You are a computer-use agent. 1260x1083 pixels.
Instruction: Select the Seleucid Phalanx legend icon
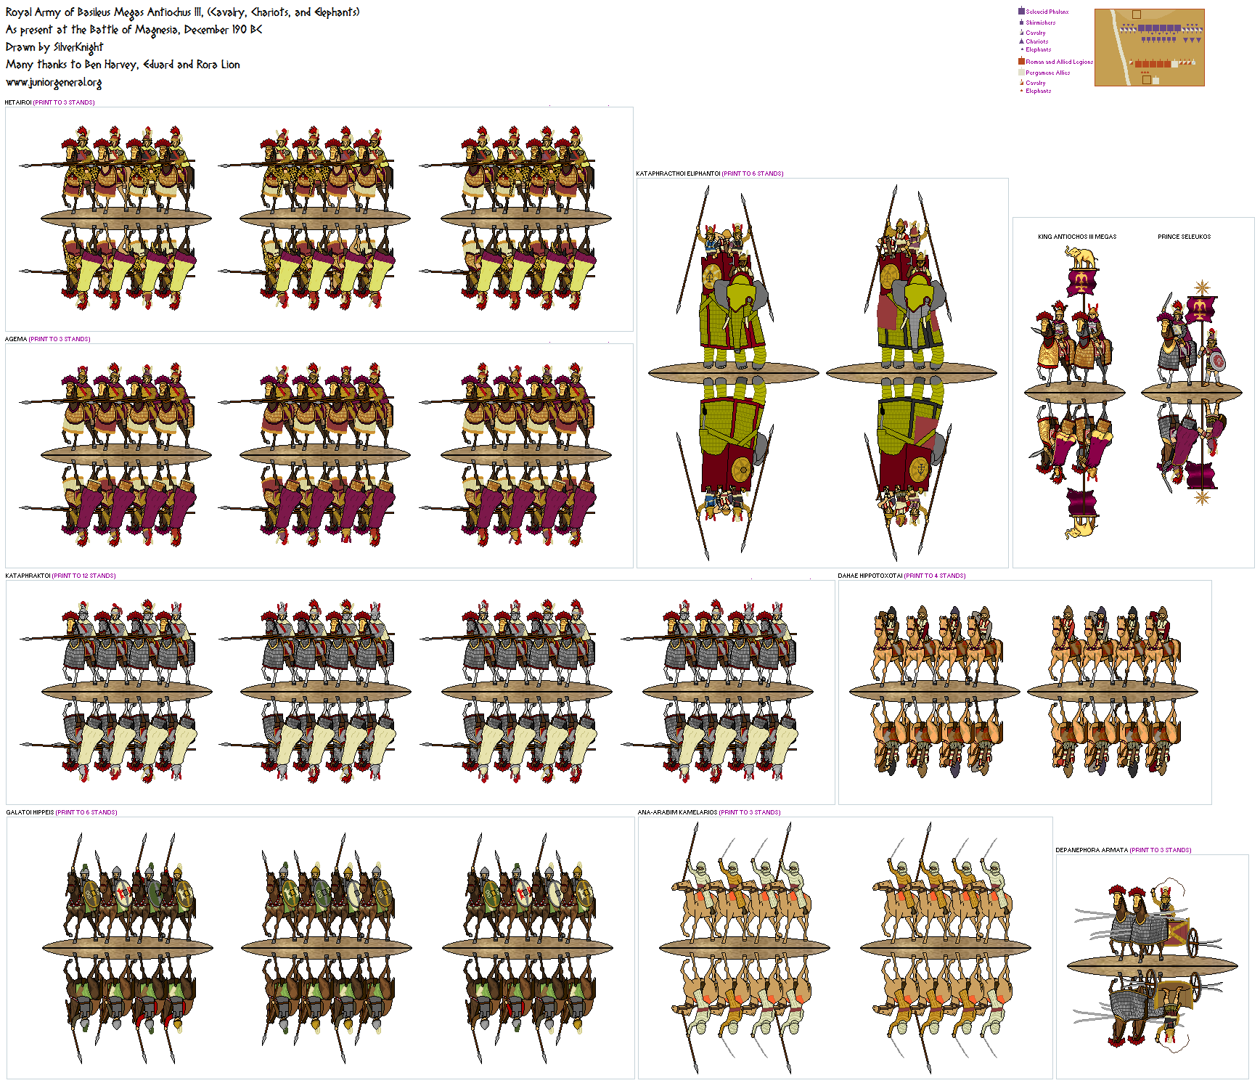1020,11
